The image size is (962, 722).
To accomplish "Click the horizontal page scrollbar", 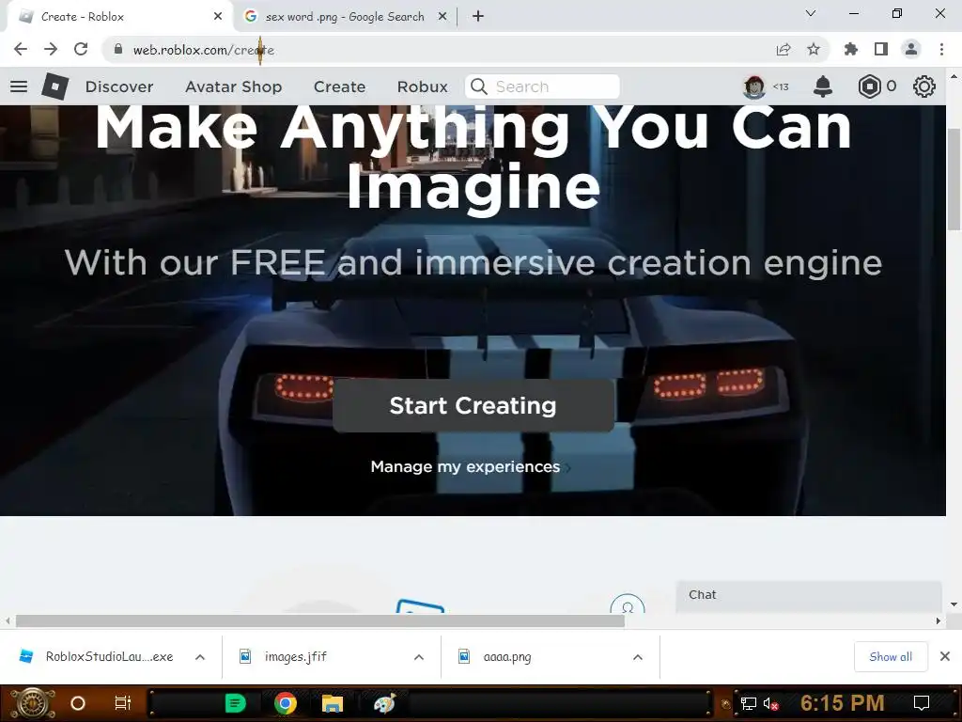I will click(x=320, y=620).
